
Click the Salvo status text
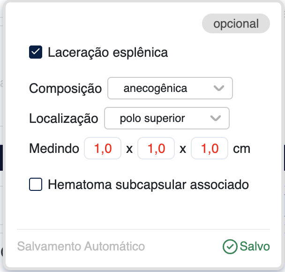(x=255, y=247)
